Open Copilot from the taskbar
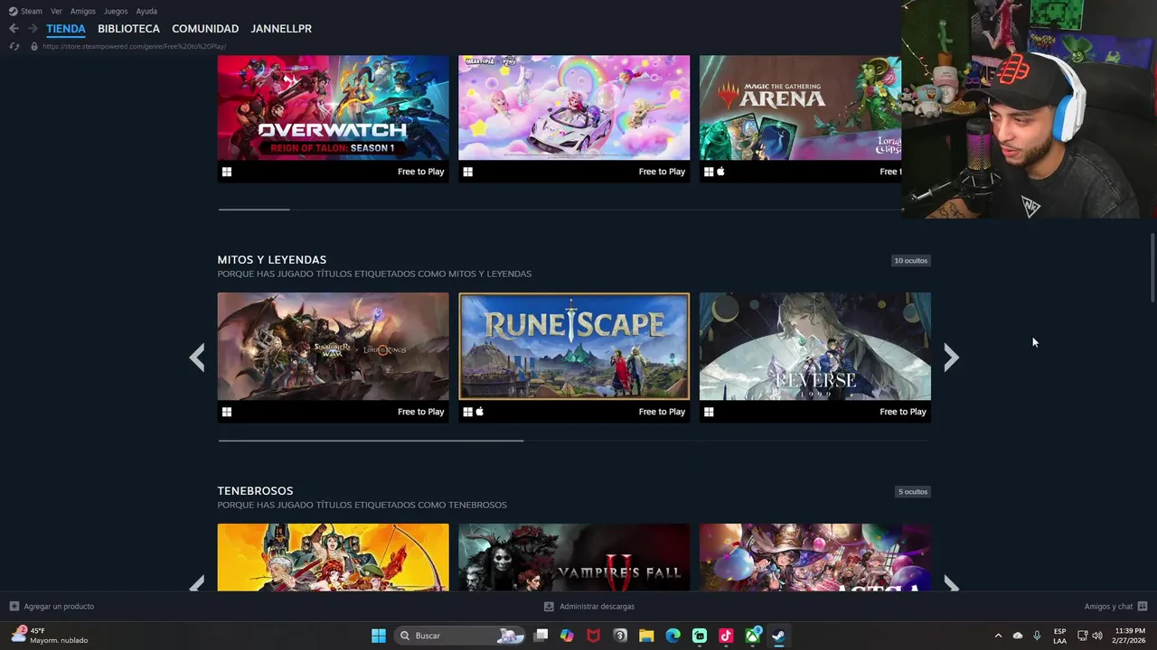This screenshot has height=650, width=1157. point(567,636)
